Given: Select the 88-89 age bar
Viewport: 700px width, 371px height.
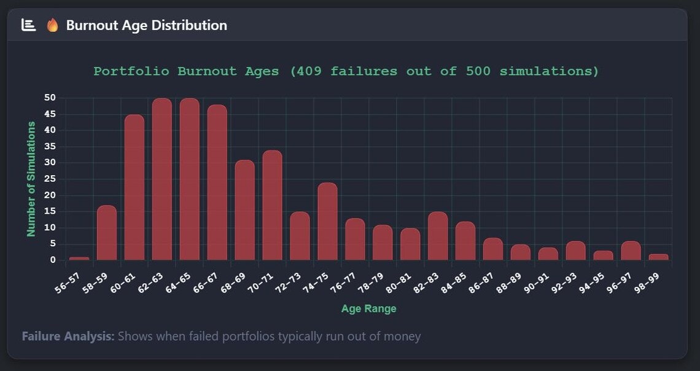Looking at the screenshot, I should tap(521, 252).
